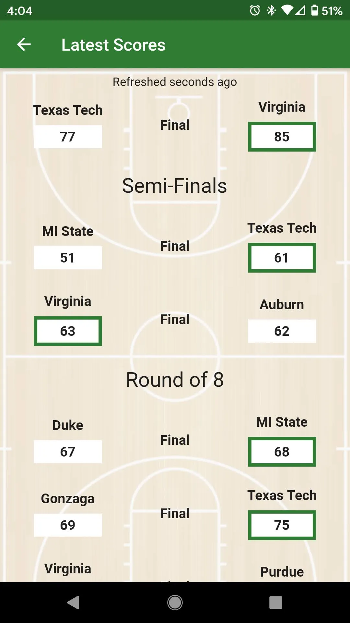Select Texas Tech's score 77
Viewport: 350px width, 623px height.
(x=68, y=137)
